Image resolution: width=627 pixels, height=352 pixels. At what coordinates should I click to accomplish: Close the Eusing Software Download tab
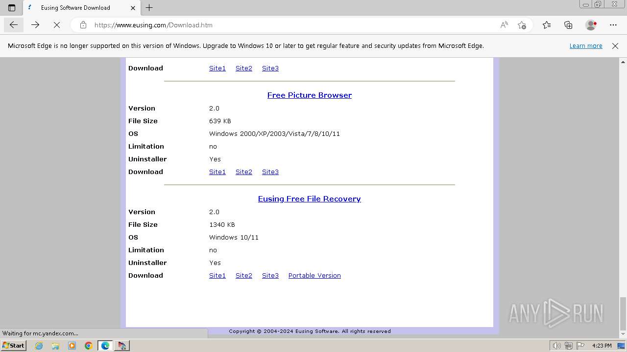point(133,8)
